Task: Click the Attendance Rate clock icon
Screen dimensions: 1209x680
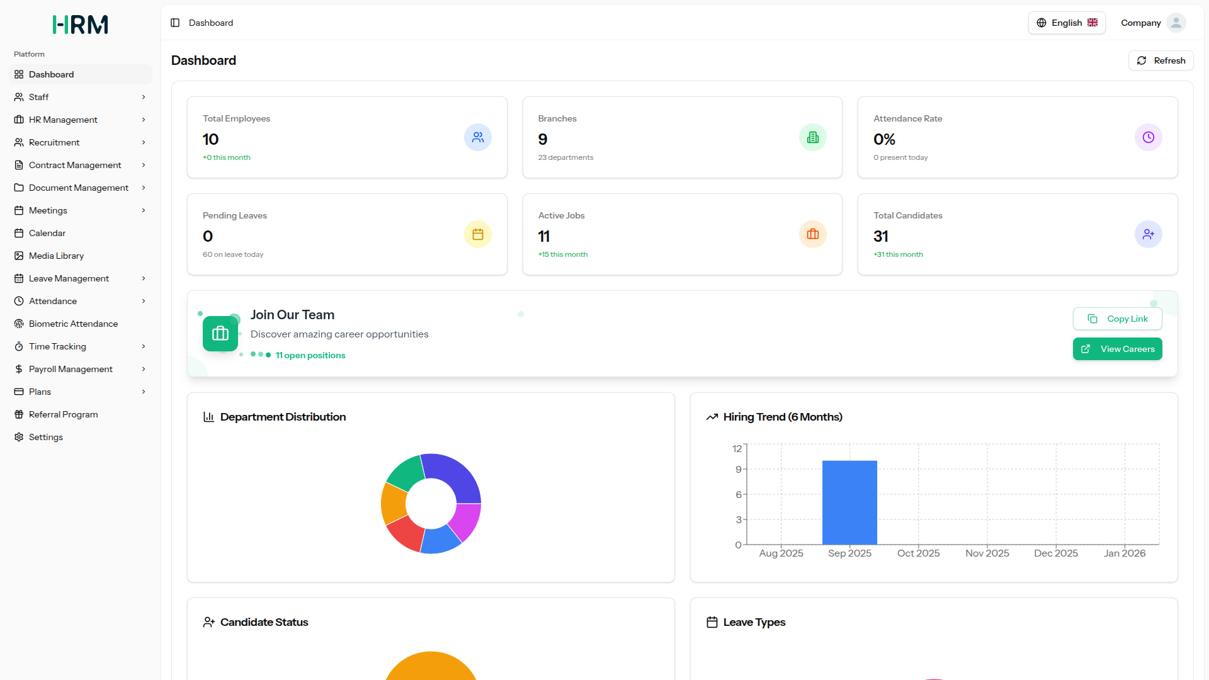Action: 1148,137
